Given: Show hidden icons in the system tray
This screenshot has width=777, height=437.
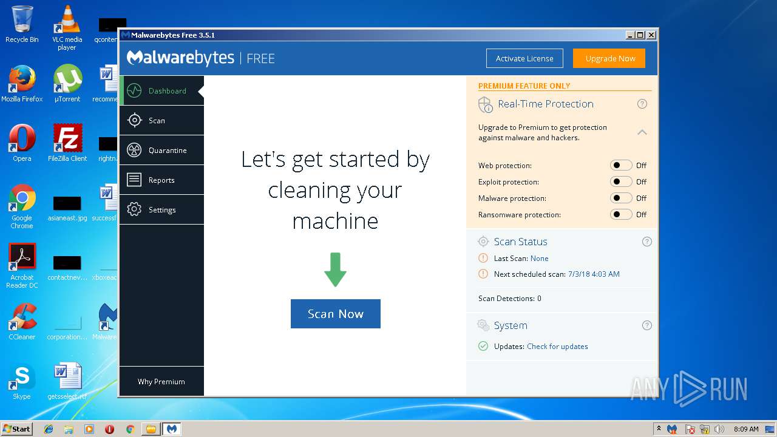Looking at the screenshot, I should tap(659, 429).
